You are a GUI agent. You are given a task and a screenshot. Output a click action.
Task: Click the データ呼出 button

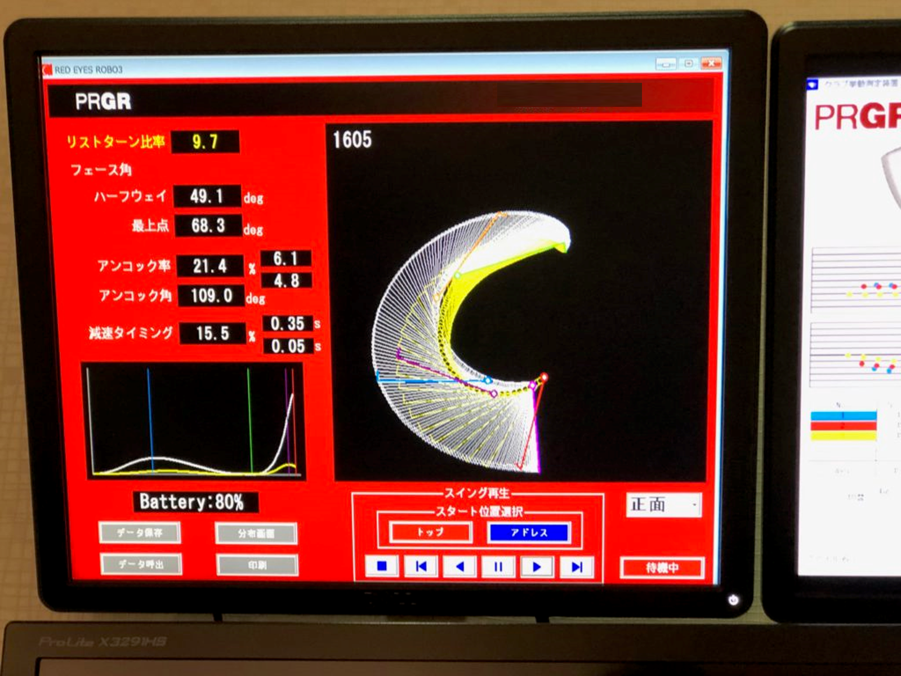[141, 564]
